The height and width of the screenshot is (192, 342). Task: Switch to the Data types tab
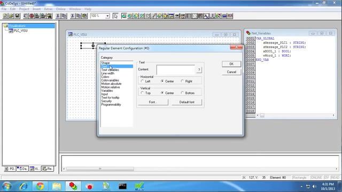coord(22,169)
